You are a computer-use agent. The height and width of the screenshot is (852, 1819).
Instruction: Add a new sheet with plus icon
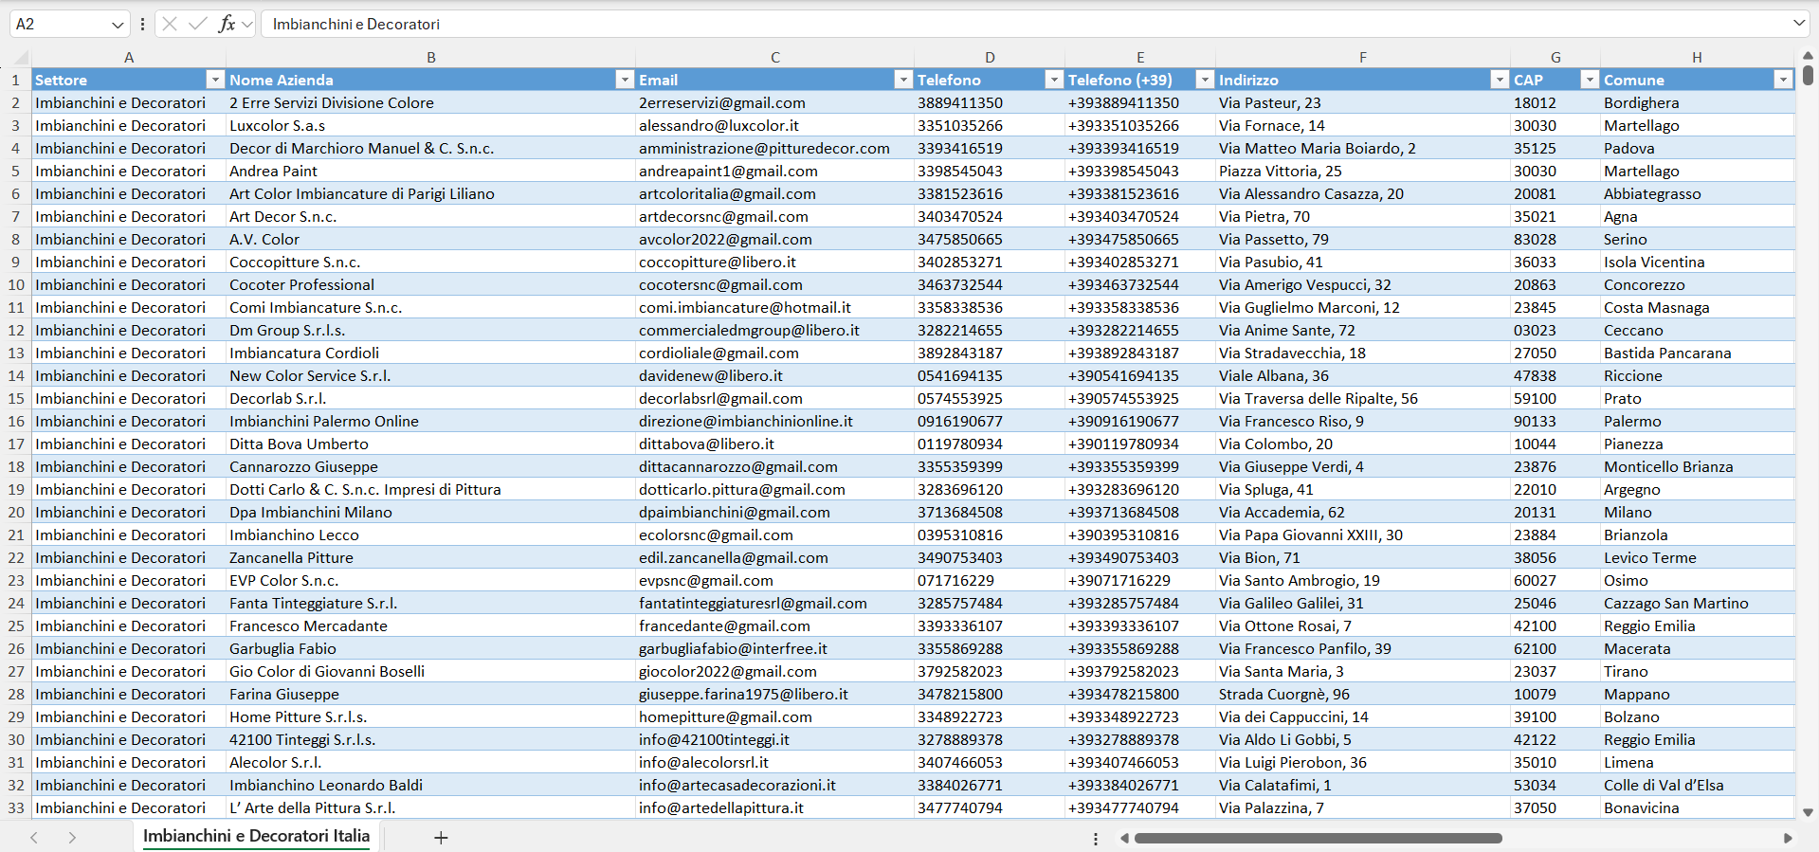441,838
